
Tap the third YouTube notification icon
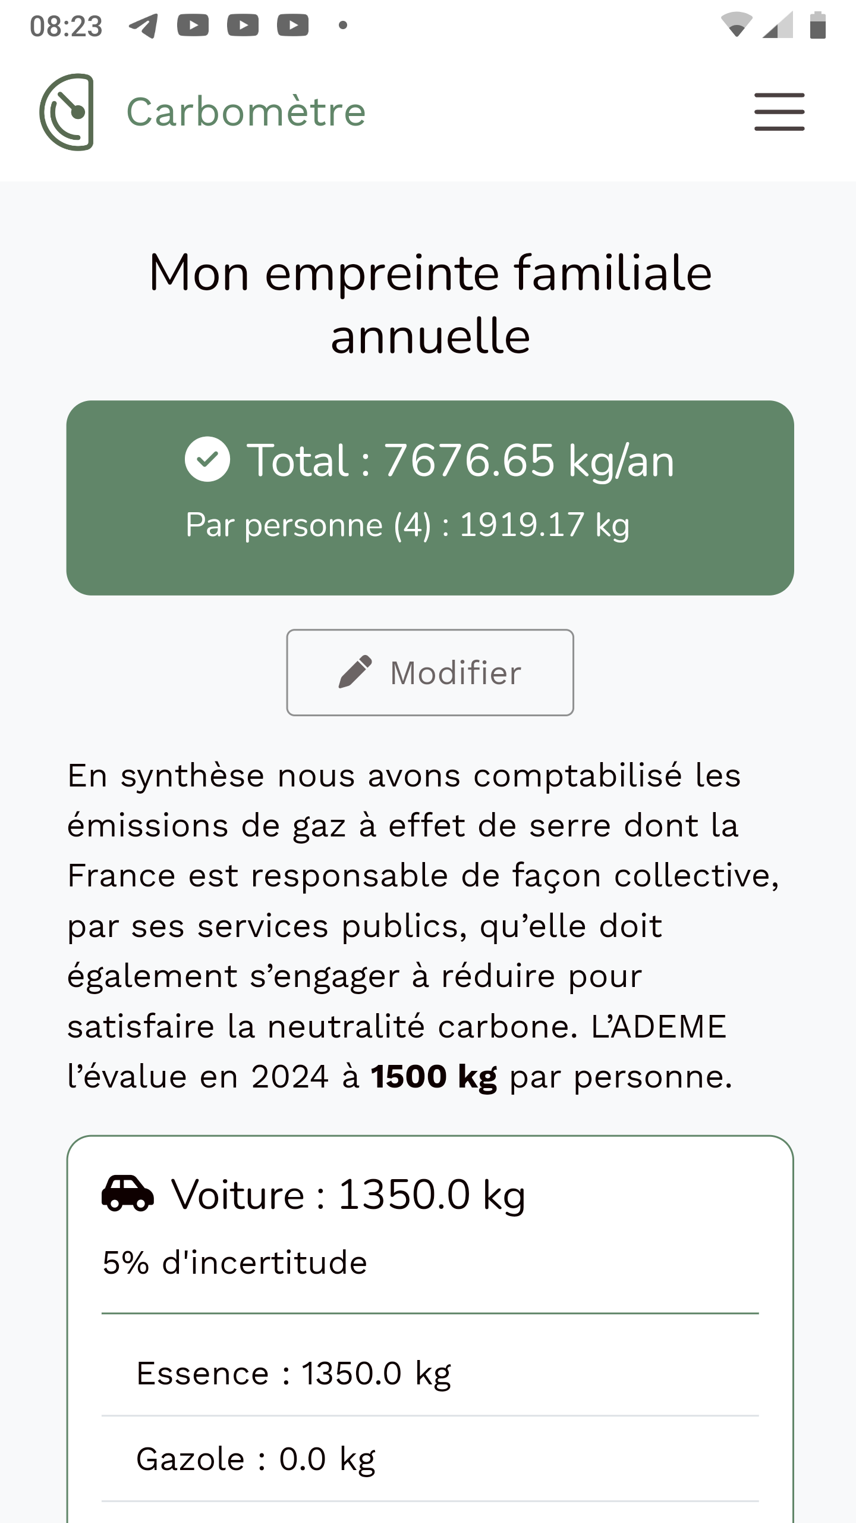[292, 26]
